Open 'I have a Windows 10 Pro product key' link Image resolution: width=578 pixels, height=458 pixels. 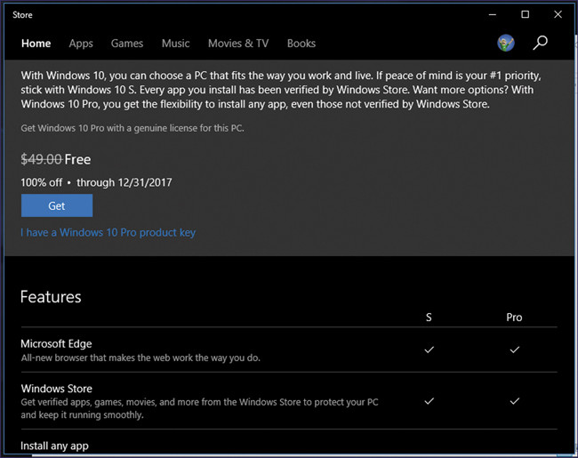pos(108,232)
